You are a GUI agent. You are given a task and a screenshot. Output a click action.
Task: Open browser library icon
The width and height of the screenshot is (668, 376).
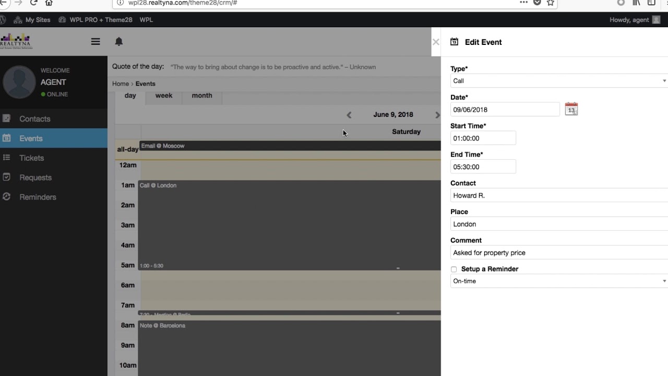point(636,3)
